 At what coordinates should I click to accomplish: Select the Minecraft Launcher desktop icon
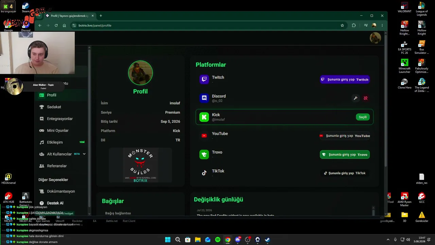pyautogui.click(x=404, y=66)
